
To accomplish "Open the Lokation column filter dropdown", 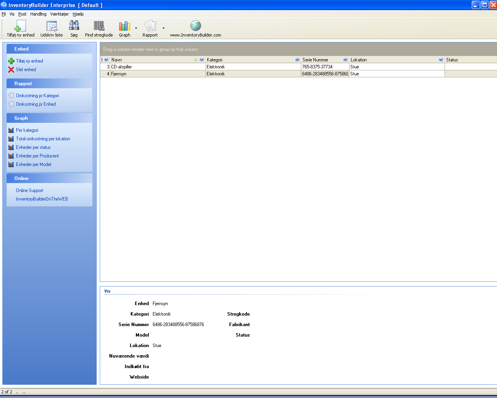I will (441, 60).
